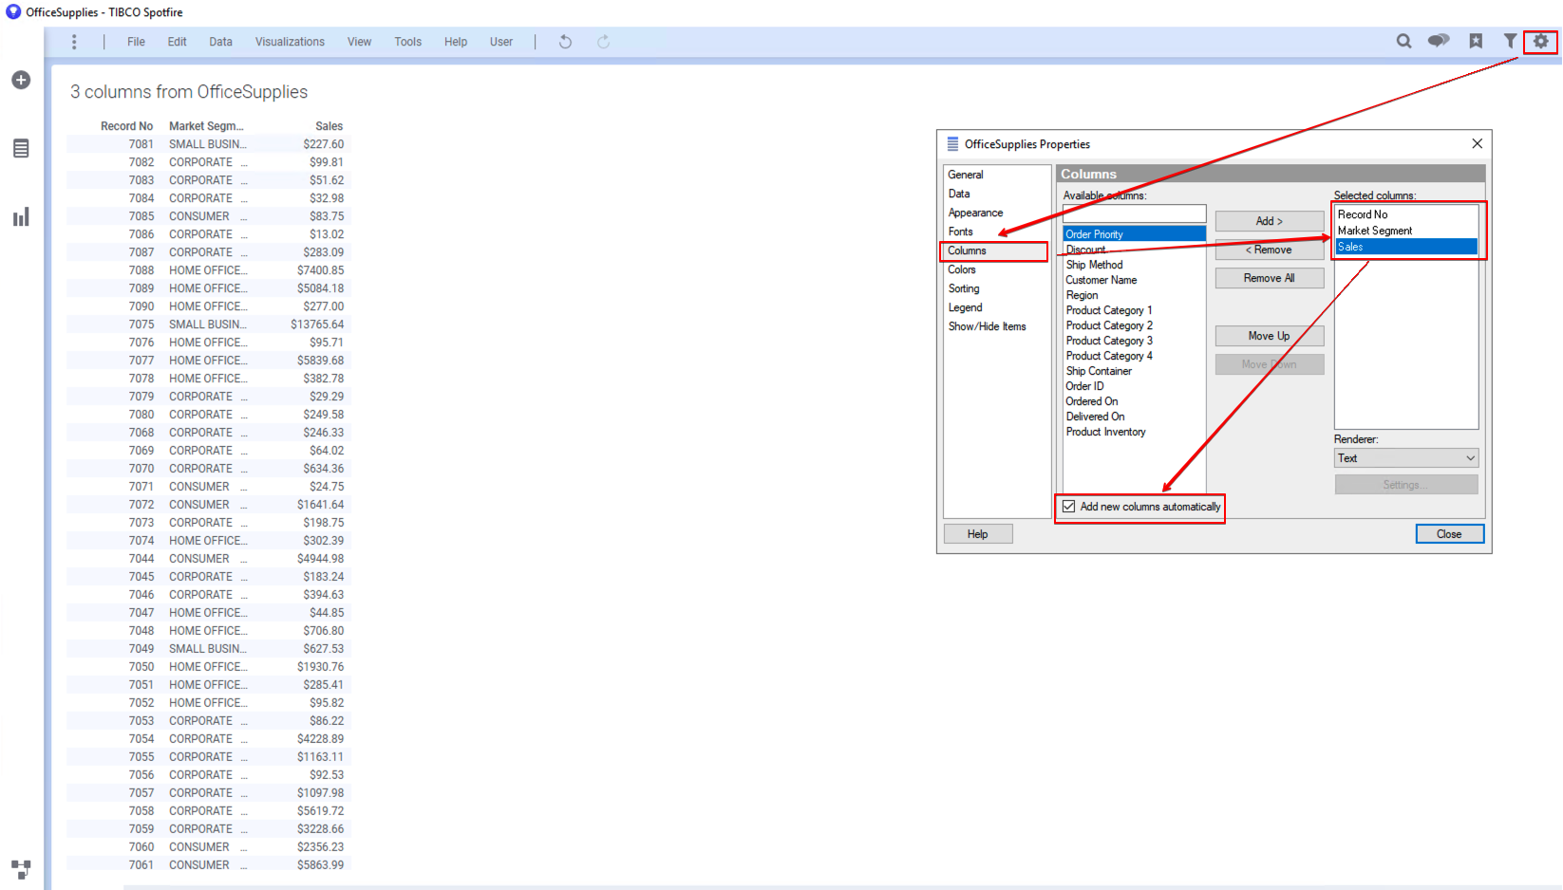
Task: Click the < Remove button
Action: click(1270, 250)
